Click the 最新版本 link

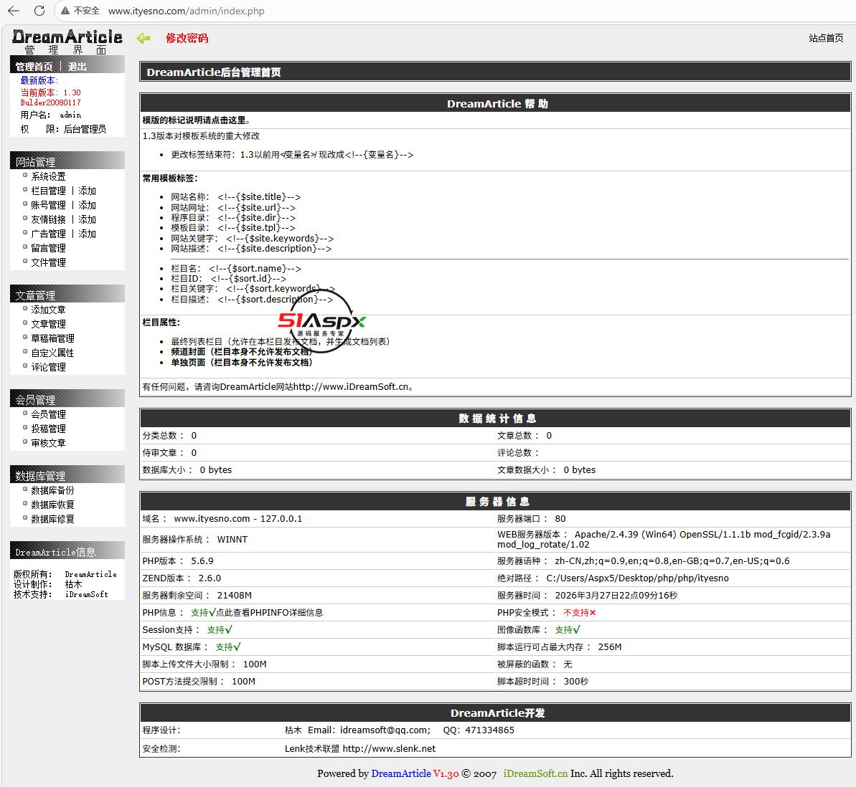(x=39, y=81)
